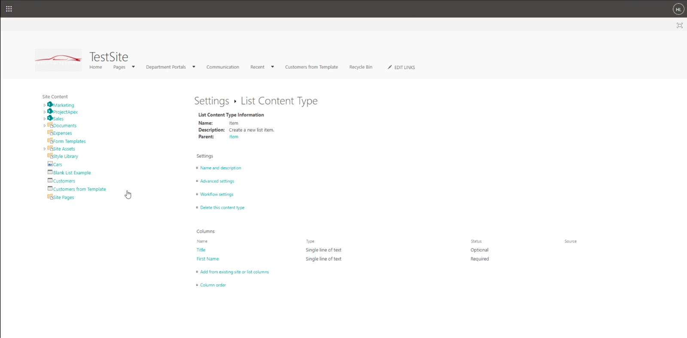Open ProjectApex in Site Content tree
687x338 pixels.
[x=65, y=112]
